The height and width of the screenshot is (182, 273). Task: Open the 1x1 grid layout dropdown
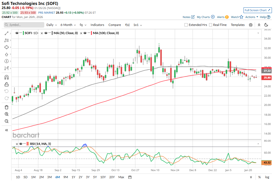[137, 25]
